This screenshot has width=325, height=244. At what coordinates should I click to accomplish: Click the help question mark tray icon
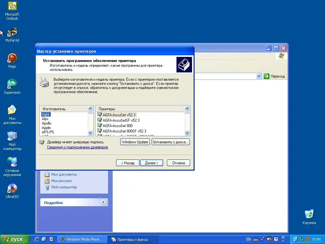[x=276, y=239]
